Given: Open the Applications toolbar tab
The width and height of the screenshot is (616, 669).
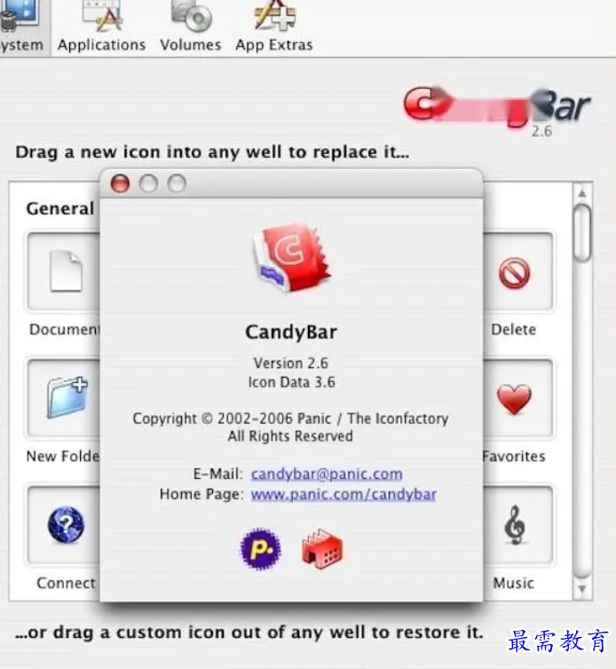Looking at the screenshot, I should 101,28.
